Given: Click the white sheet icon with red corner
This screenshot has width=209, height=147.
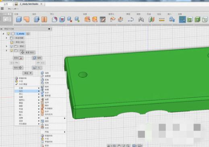Looking at the screenshot, I should click(x=54, y=19).
